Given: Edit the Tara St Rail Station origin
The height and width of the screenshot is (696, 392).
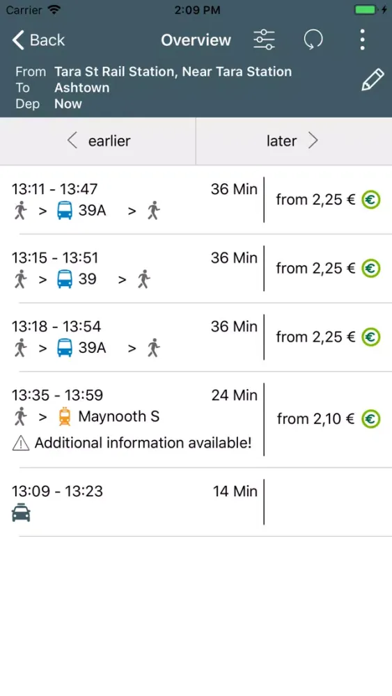Looking at the screenshot, I should [173, 72].
